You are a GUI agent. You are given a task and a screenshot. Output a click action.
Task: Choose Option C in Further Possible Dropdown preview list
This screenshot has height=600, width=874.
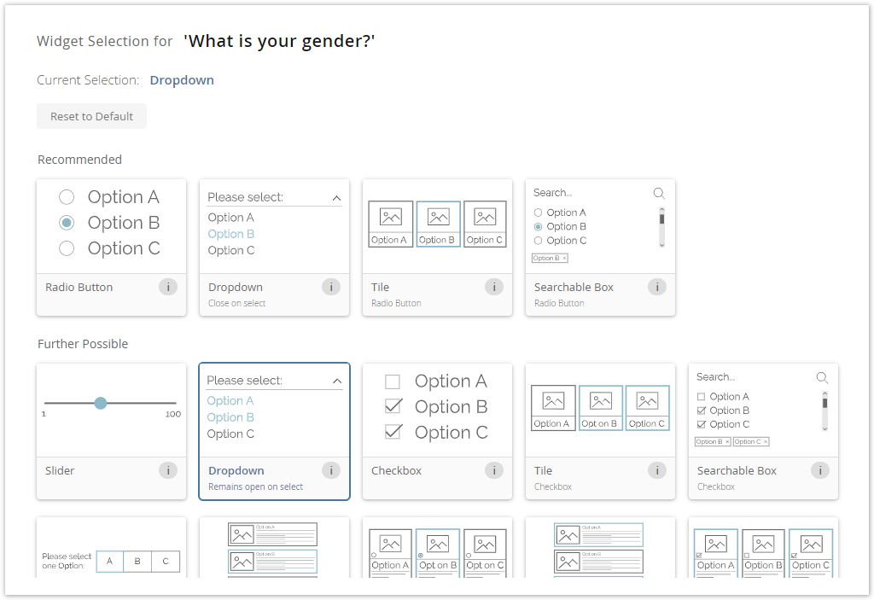tap(230, 434)
